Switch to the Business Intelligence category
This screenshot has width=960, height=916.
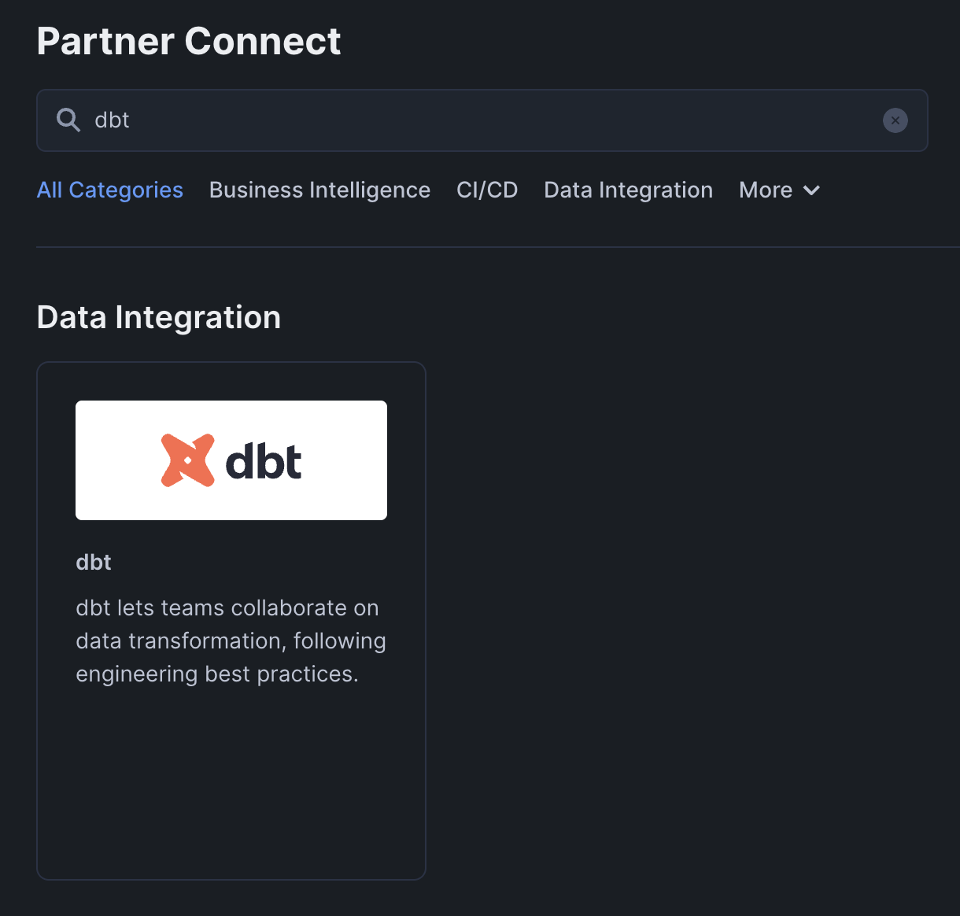point(319,190)
